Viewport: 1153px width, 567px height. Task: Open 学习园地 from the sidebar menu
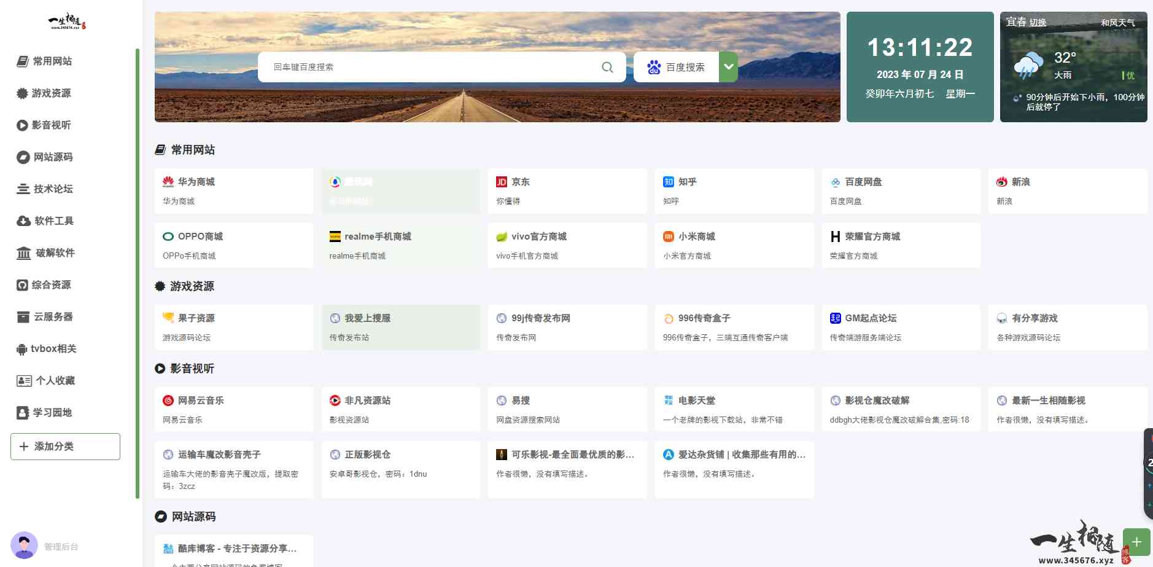[x=23, y=412]
